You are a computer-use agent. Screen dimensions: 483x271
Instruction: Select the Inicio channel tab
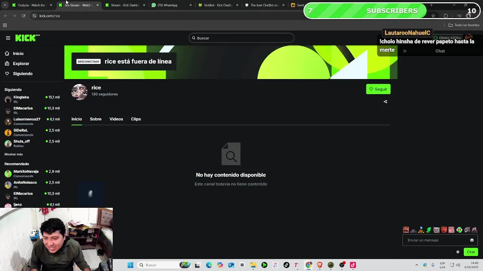click(77, 119)
